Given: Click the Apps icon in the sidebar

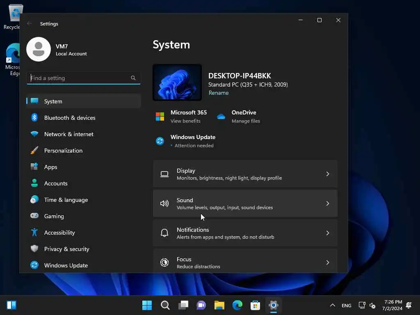Looking at the screenshot, I should pyautogui.click(x=34, y=167).
